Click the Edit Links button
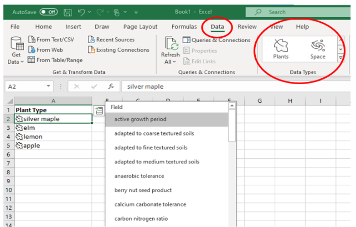Image resolution: width=356 pixels, height=227 pixels. [x=199, y=61]
